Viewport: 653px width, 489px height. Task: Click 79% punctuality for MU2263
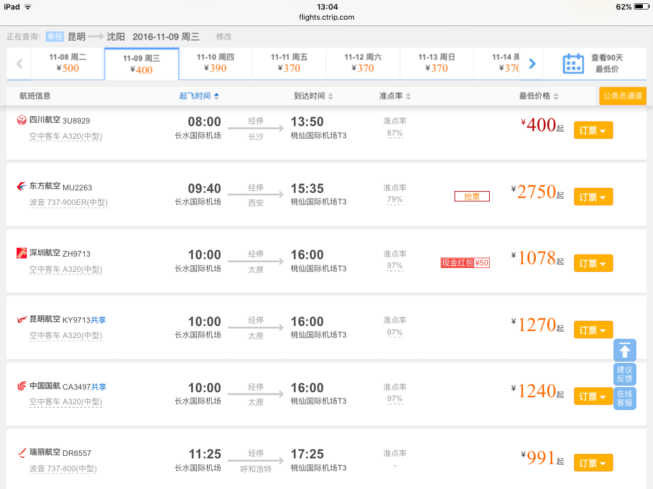(395, 199)
